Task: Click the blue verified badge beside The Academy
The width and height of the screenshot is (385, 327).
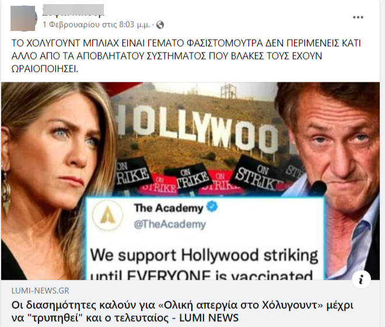Action: 212,206
